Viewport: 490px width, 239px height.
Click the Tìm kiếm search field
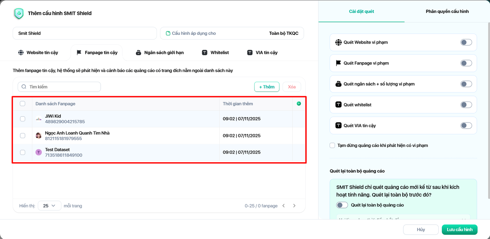tap(61, 87)
